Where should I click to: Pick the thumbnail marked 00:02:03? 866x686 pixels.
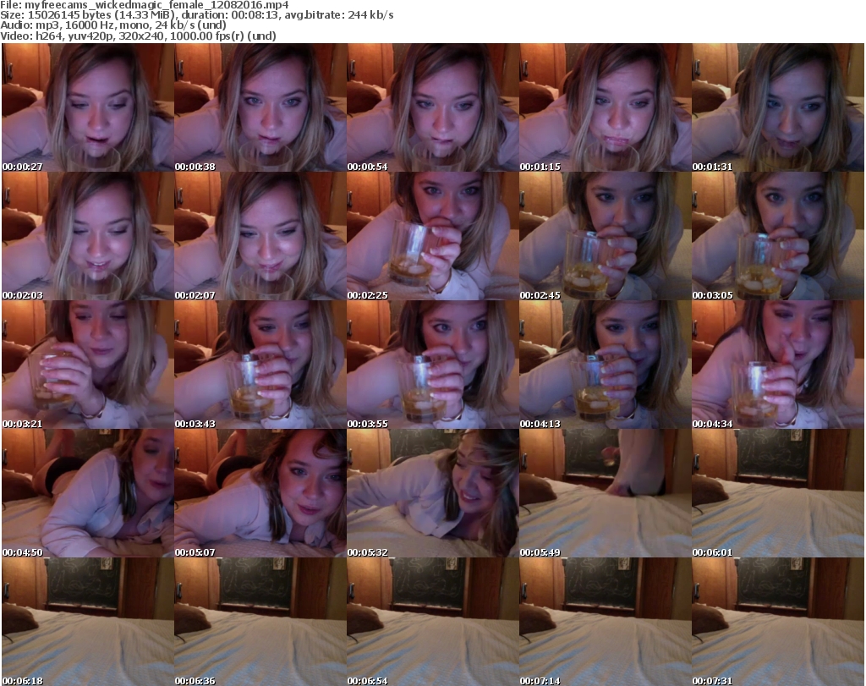click(x=88, y=236)
